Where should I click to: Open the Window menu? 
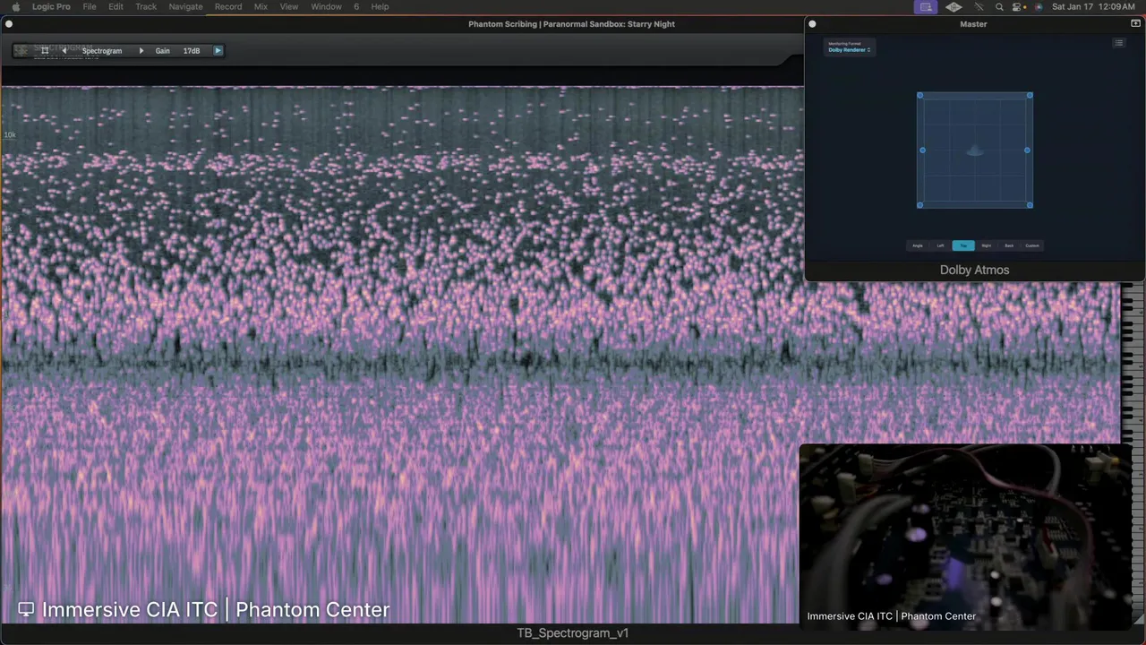point(326,6)
